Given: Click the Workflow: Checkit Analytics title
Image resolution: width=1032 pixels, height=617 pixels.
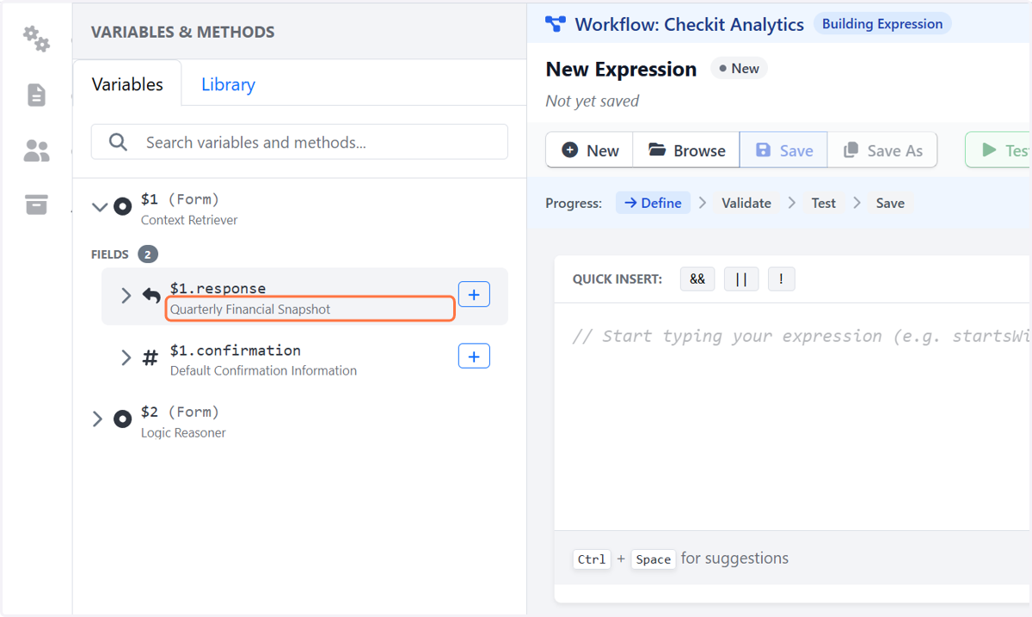Looking at the screenshot, I should (x=689, y=25).
